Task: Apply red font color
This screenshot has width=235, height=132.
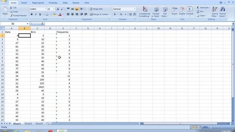Action: [x=60, y=14]
